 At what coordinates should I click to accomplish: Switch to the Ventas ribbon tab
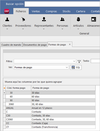(x=36, y=11)
